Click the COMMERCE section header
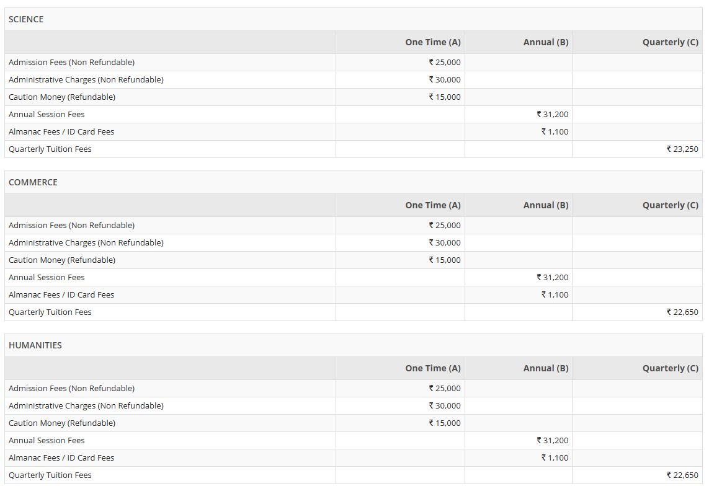 pyautogui.click(x=32, y=182)
